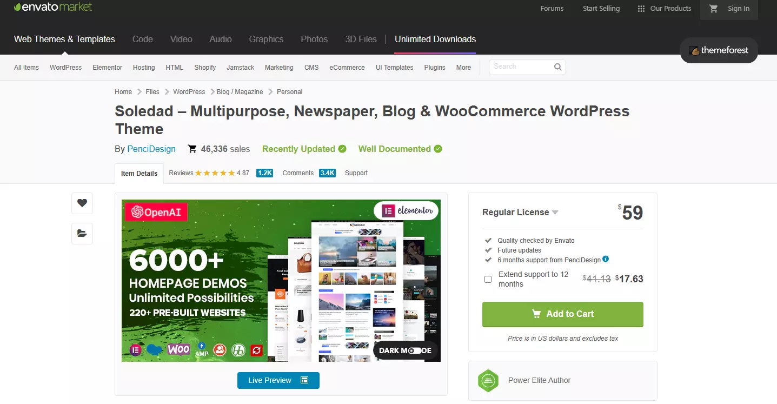Image resolution: width=777 pixels, height=404 pixels.
Task: Open Marketing category
Action: [x=279, y=68]
